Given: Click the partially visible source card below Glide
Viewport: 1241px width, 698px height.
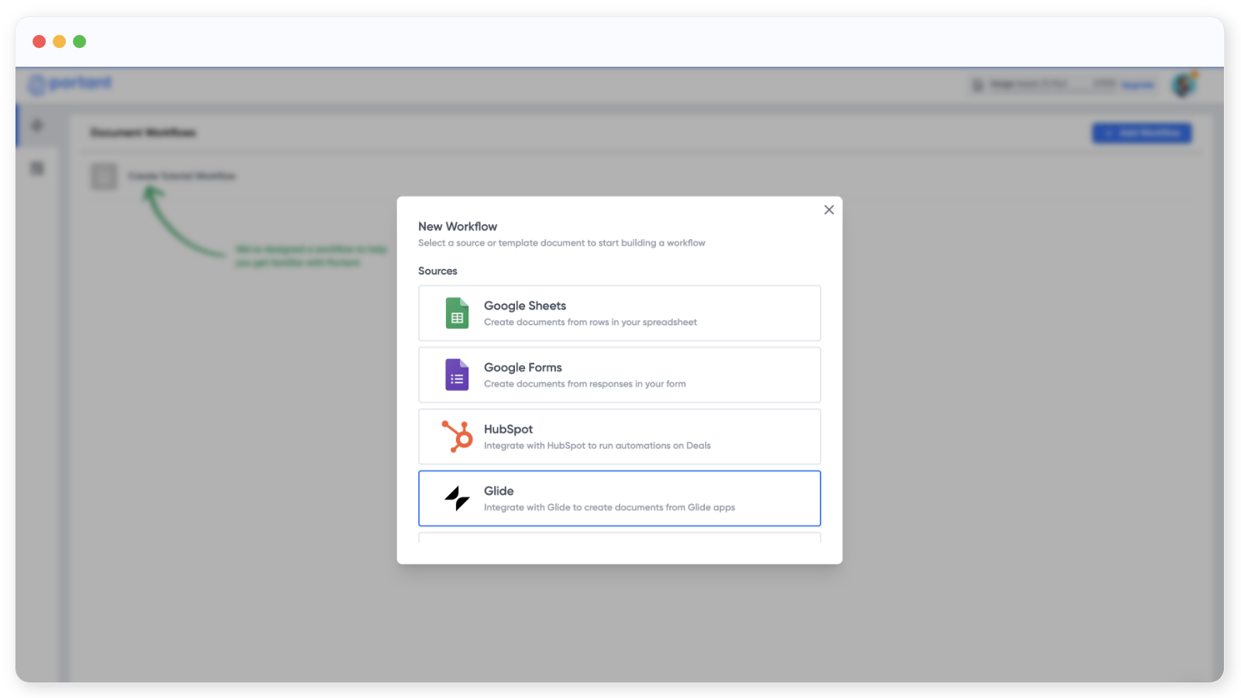Looking at the screenshot, I should [x=619, y=537].
